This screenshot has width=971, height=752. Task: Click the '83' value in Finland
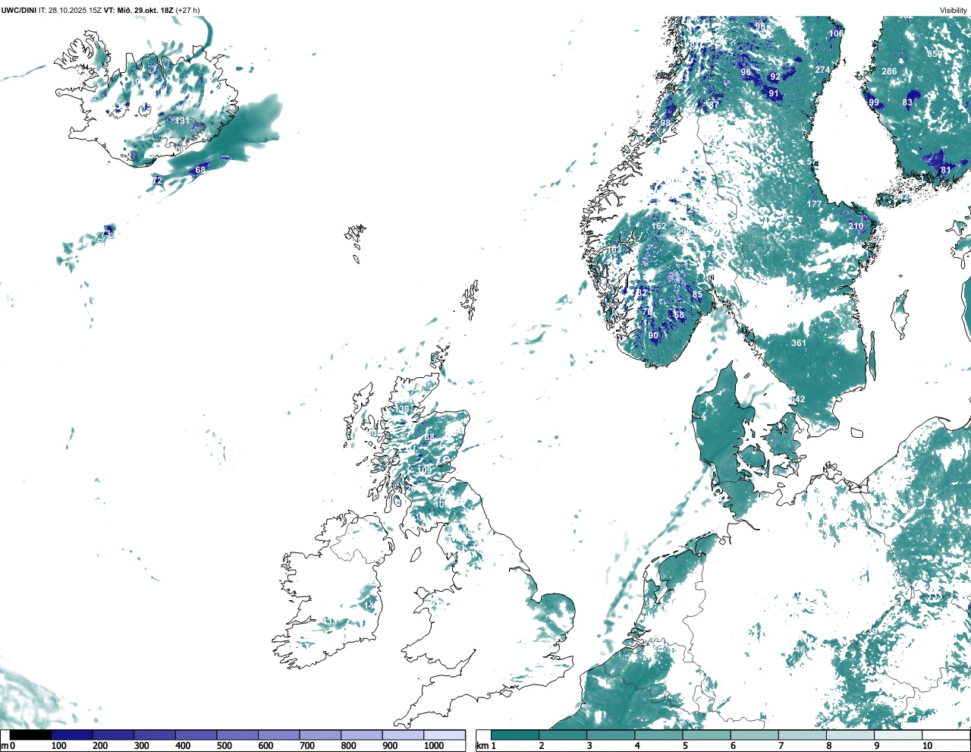(x=908, y=102)
